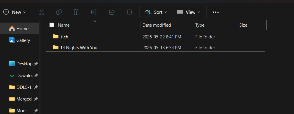Open pinned Mods folder in sidebar
The image size is (294, 114).
(x=19, y=111)
